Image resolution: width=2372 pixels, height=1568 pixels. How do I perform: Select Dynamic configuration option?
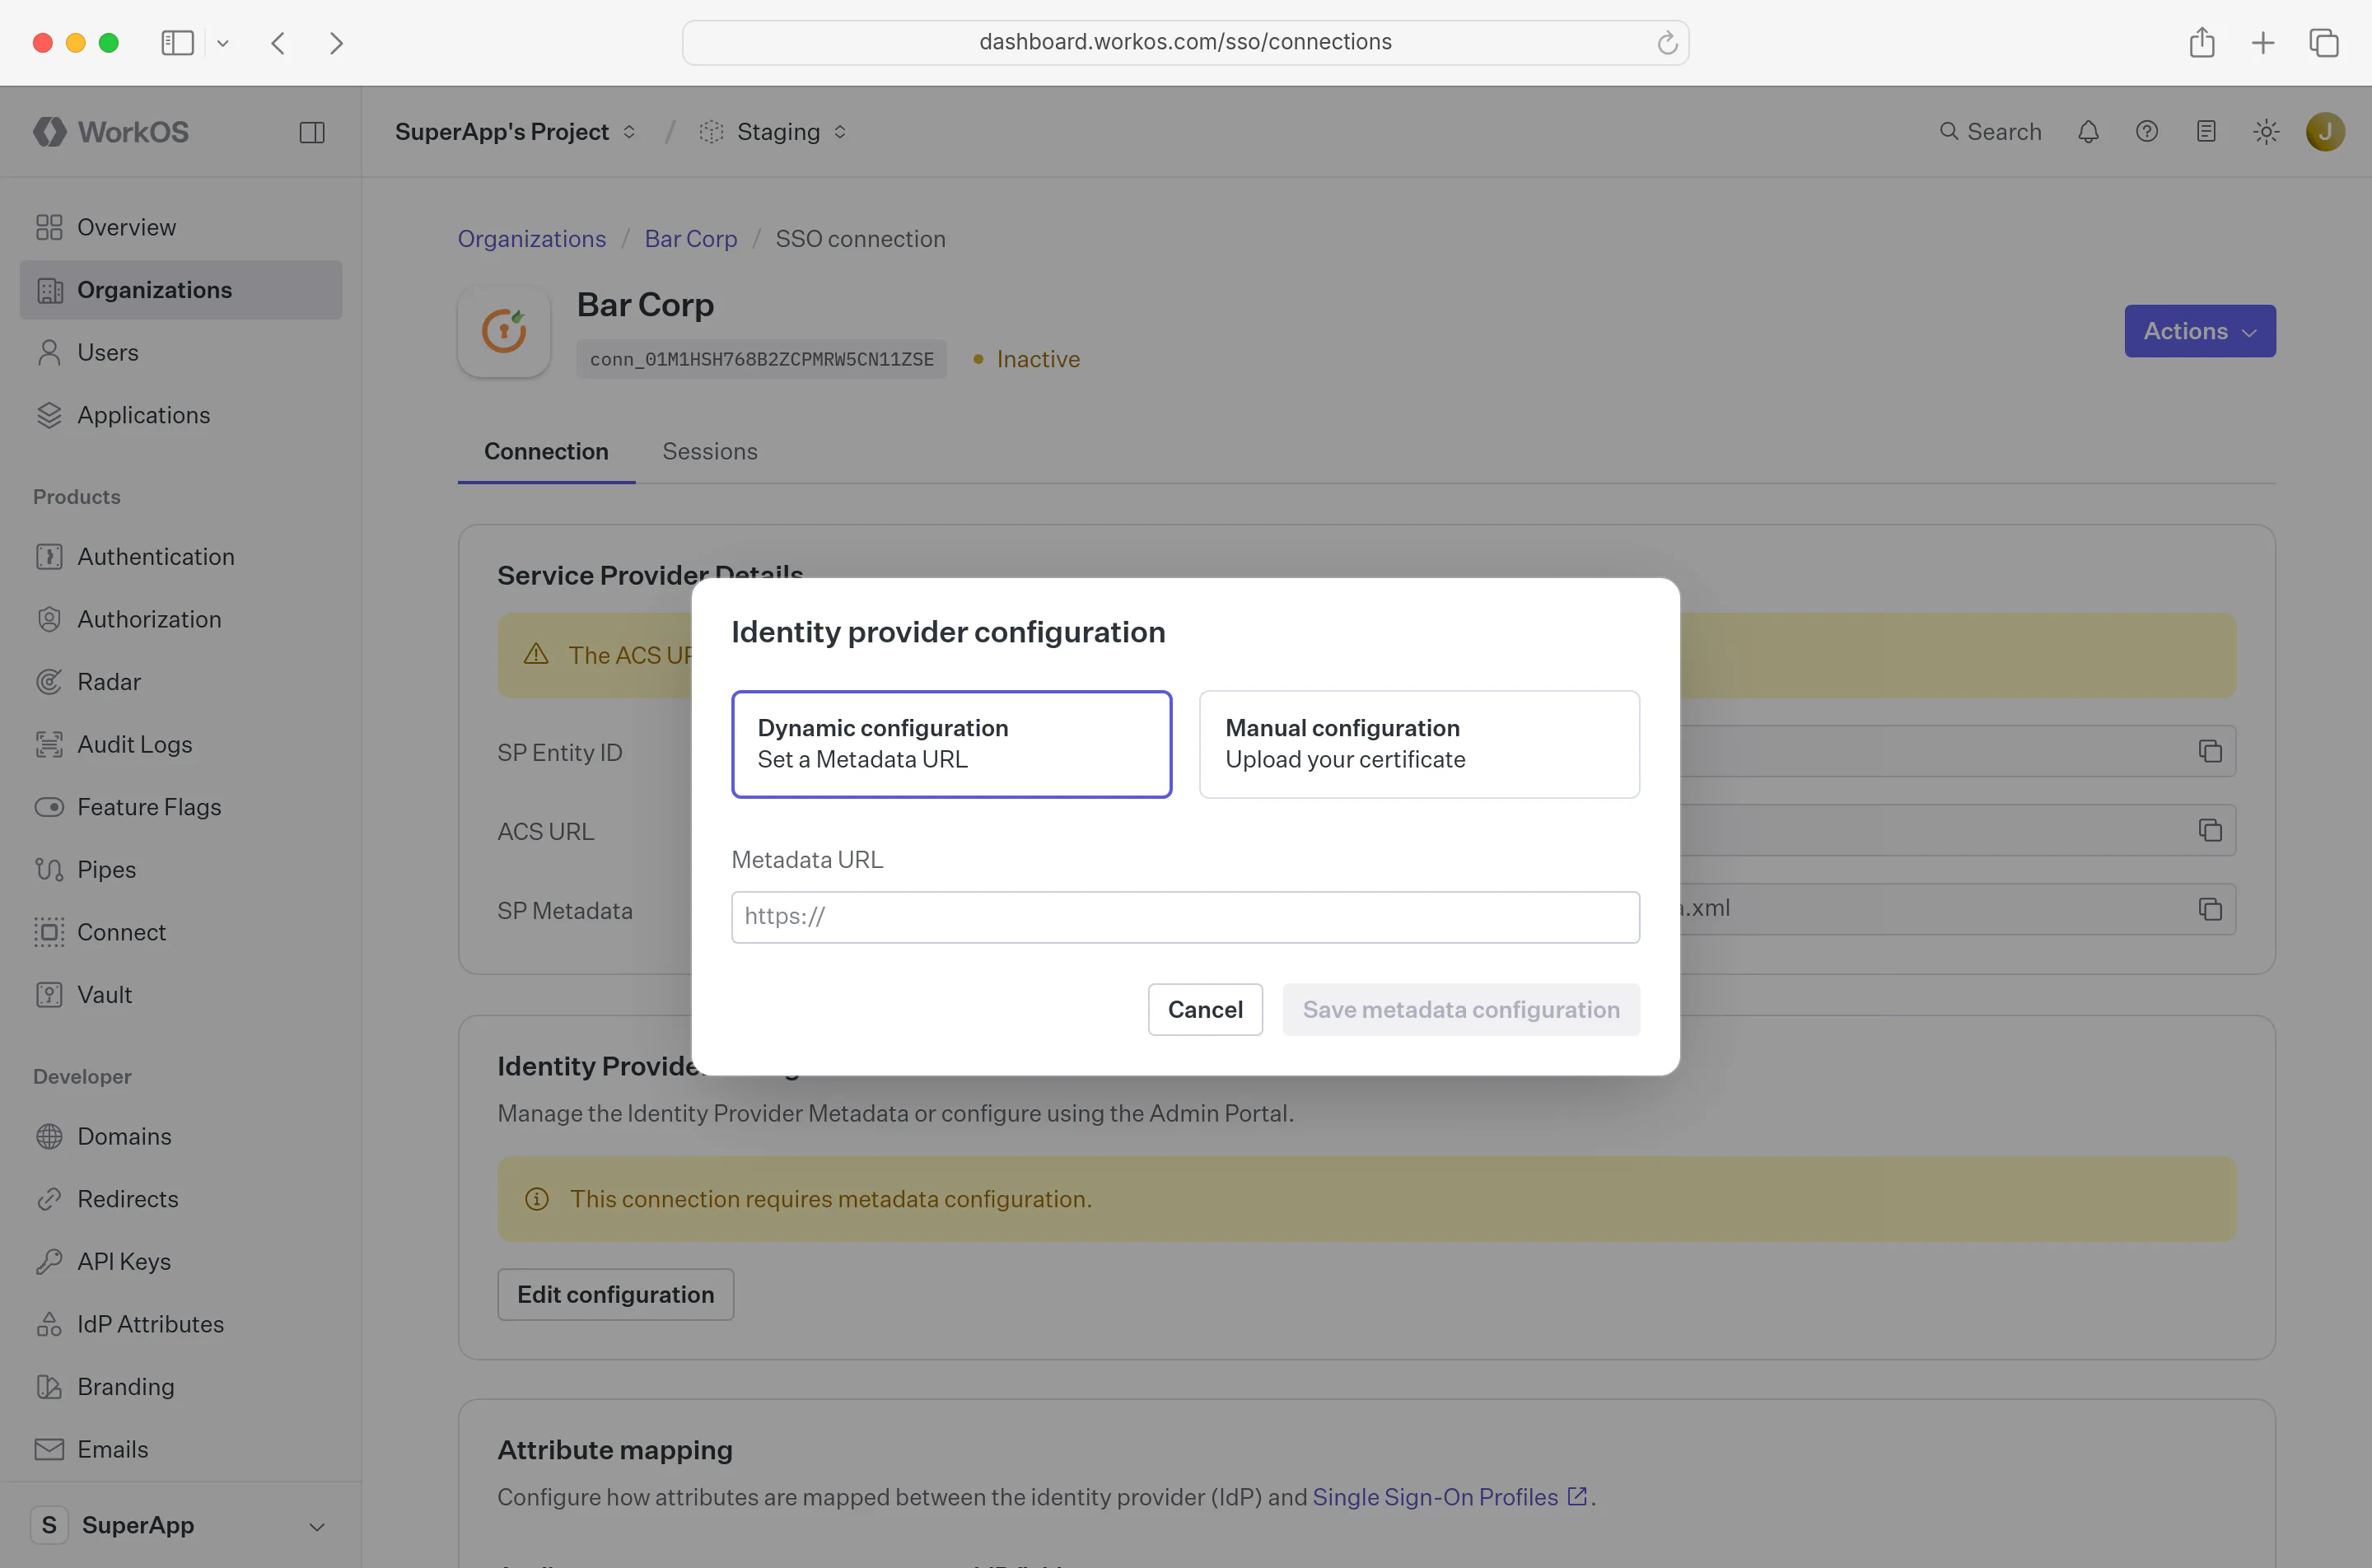tap(951, 744)
